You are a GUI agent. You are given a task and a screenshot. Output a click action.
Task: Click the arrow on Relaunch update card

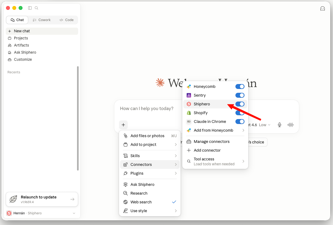72,199
